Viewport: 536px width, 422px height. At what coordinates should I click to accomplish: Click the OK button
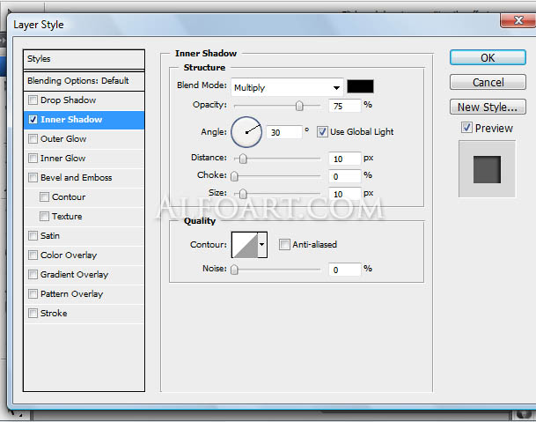[x=488, y=57]
